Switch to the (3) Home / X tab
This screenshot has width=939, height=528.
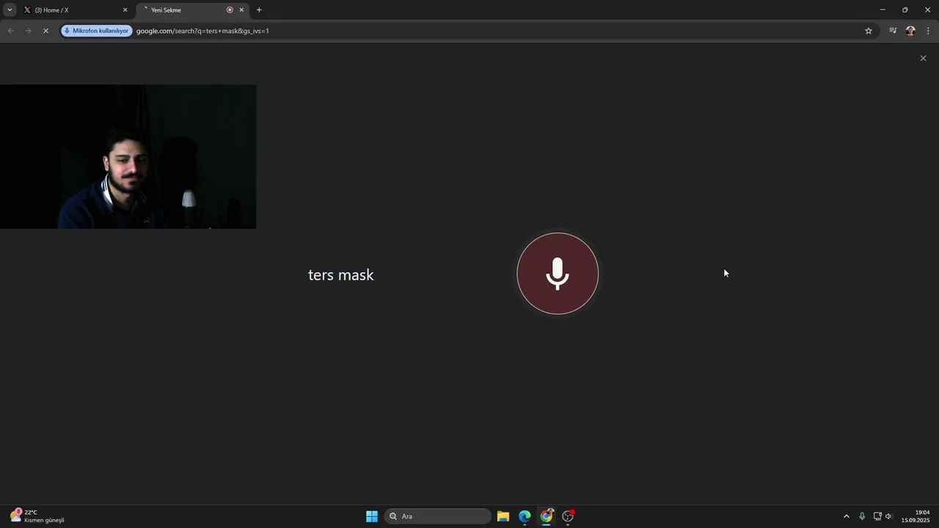click(x=76, y=10)
